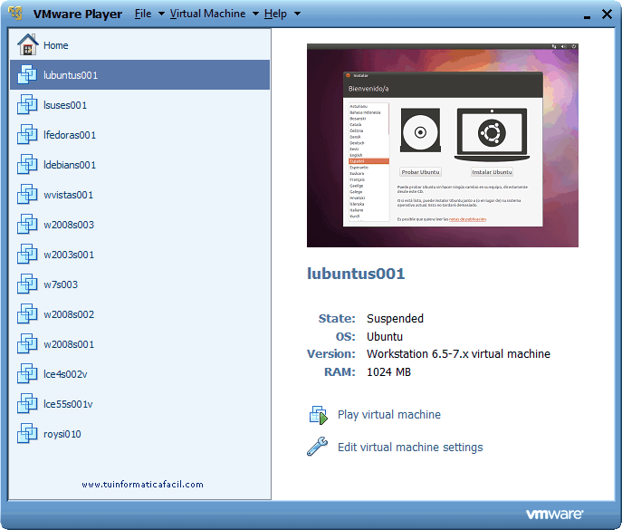This screenshot has height=530, width=622.
Task: Click the VM icon beside ldebians001
Action: [x=27, y=164]
